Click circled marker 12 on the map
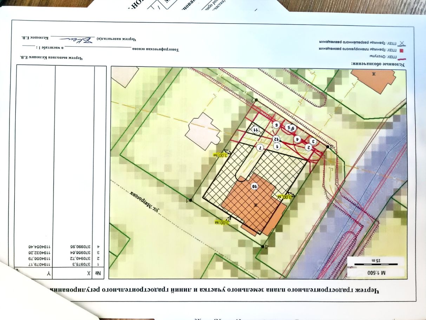The width and height of the screenshot is (426, 320). point(276,138)
